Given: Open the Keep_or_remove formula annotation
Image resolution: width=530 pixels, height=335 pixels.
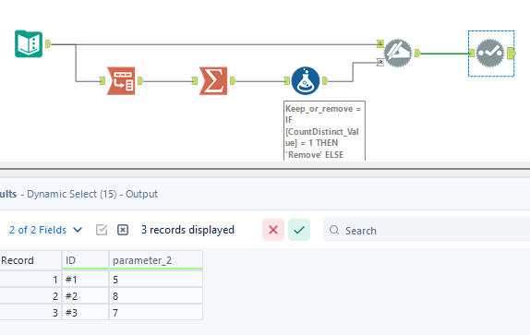Looking at the screenshot, I should point(324,131).
